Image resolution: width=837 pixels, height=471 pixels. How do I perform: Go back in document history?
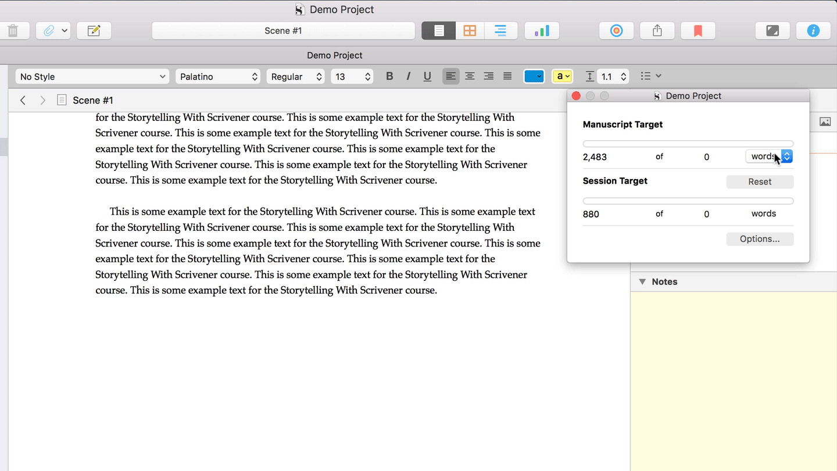click(x=23, y=101)
